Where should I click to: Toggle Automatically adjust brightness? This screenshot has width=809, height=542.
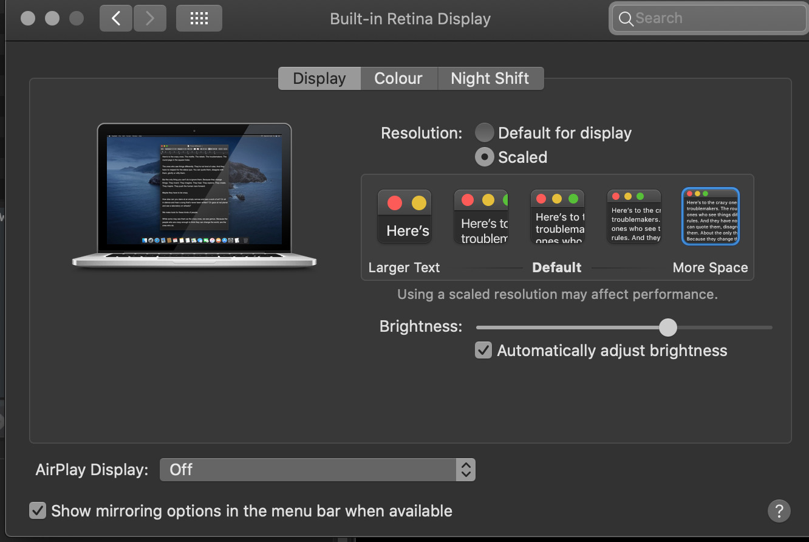483,350
